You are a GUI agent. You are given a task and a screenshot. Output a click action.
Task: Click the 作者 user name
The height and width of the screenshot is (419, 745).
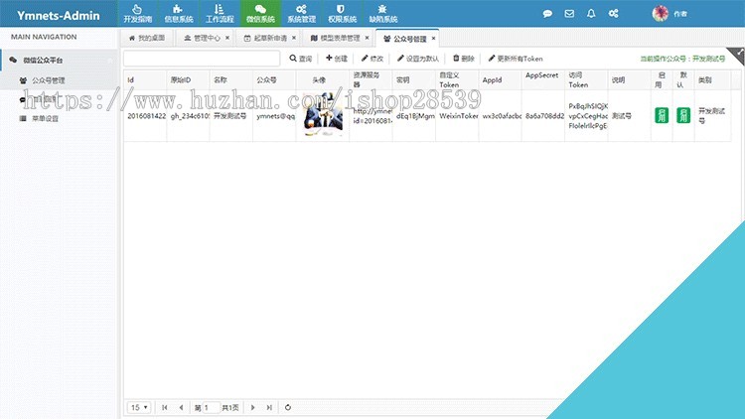(x=680, y=14)
